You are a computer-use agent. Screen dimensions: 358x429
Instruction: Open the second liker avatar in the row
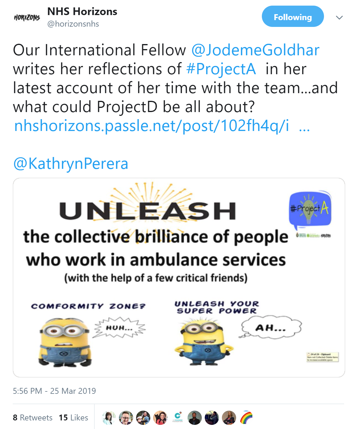click(126, 417)
